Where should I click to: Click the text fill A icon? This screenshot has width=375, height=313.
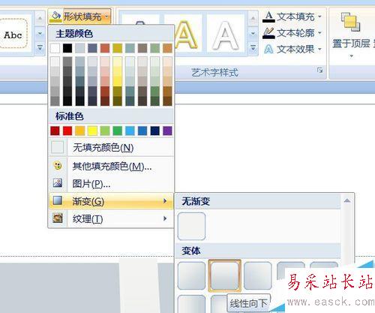tap(268, 17)
